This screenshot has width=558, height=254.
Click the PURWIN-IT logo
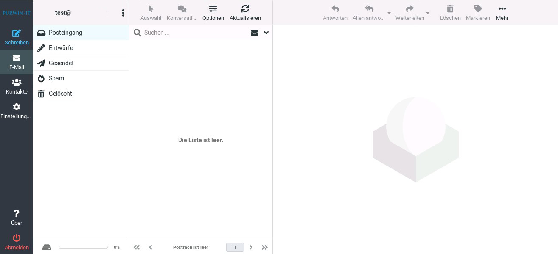[x=17, y=13]
